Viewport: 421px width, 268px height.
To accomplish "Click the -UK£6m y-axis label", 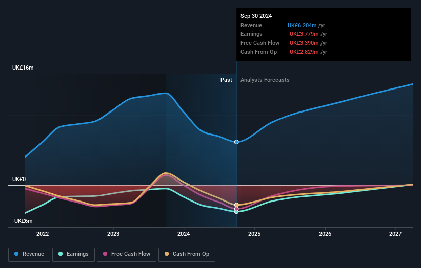I will tap(22, 221).
